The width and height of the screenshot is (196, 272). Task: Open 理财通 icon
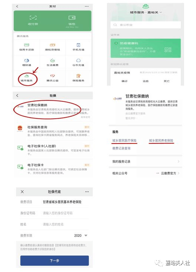click(27, 60)
